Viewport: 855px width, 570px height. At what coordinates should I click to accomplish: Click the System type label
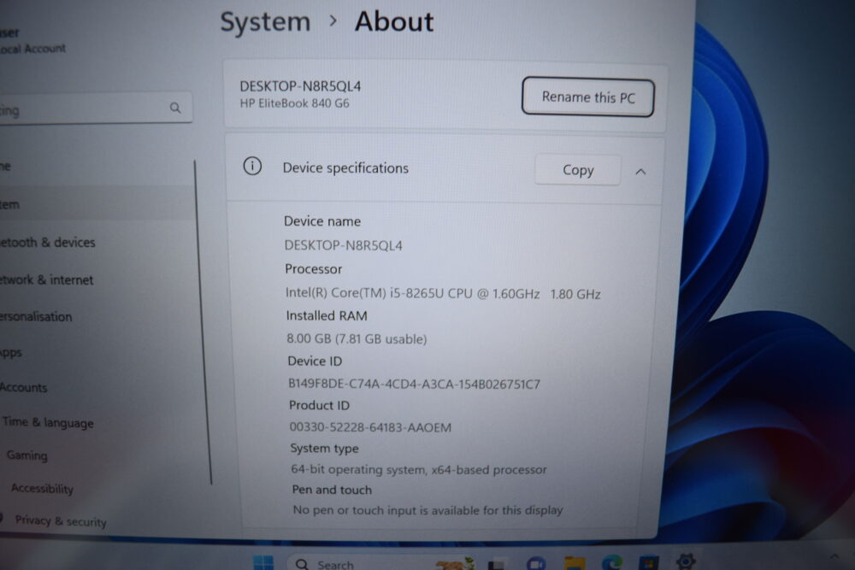tap(324, 449)
